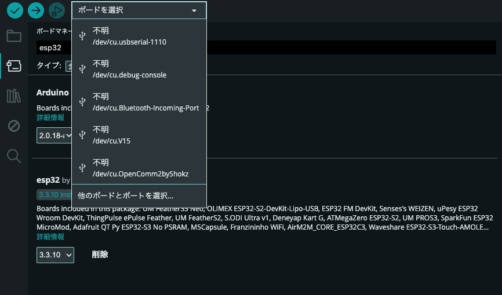
Task: Click the esp32 package title
Action: pyautogui.click(x=48, y=180)
